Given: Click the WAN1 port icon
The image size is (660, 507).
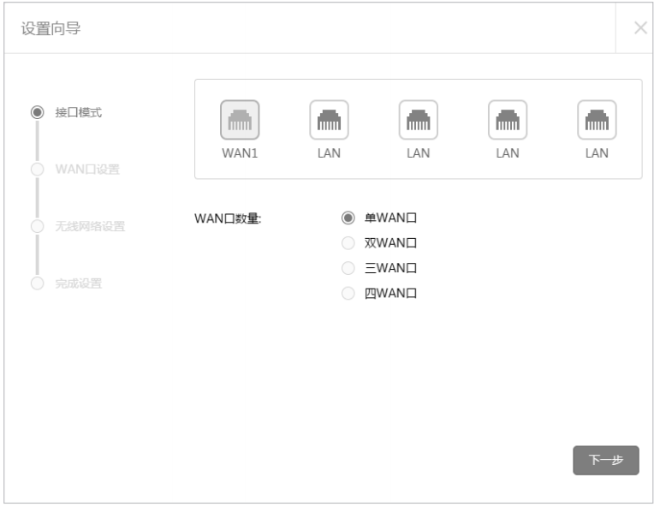Looking at the screenshot, I should [x=240, y=120].
